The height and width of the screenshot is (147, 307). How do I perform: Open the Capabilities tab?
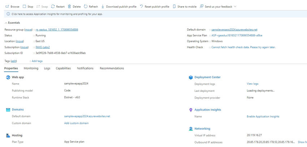63,68
